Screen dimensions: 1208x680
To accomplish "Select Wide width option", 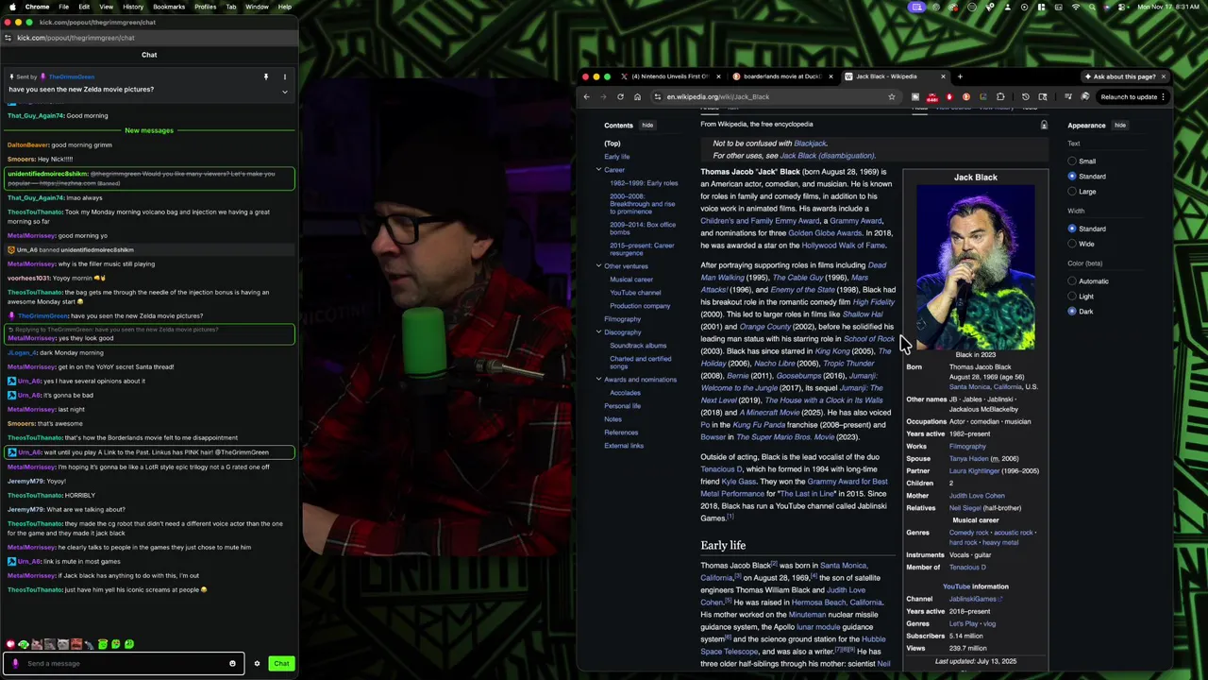I will coord(1072,244).
